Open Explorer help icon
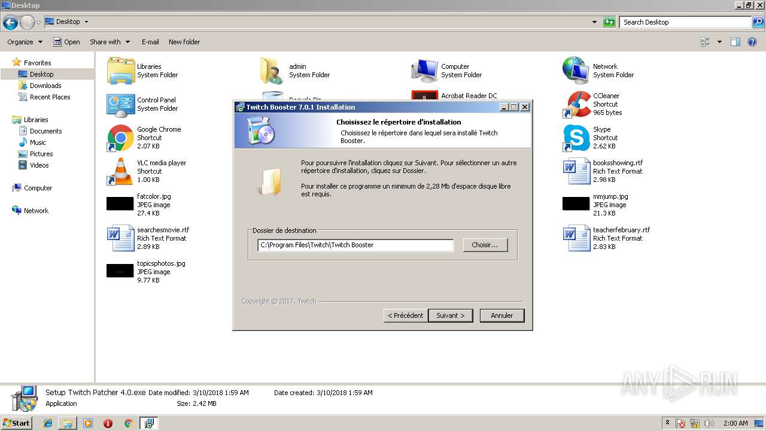This screenshot has height=431, width=766. (x=753, y=42)
